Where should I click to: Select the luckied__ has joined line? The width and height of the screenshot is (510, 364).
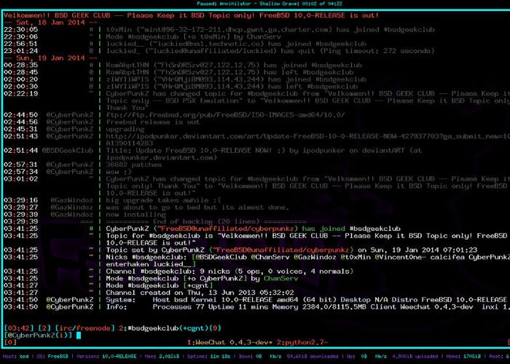(236, 44)
